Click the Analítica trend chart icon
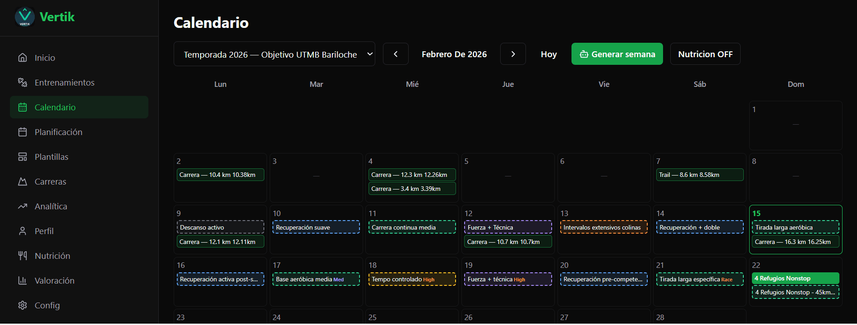 coord(23,206)
